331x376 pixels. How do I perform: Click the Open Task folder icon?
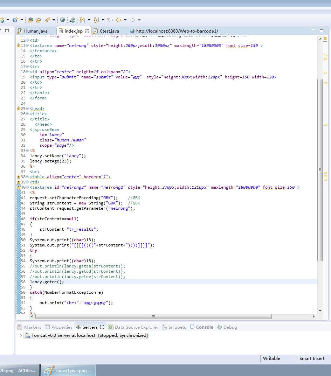pos(38,20)
